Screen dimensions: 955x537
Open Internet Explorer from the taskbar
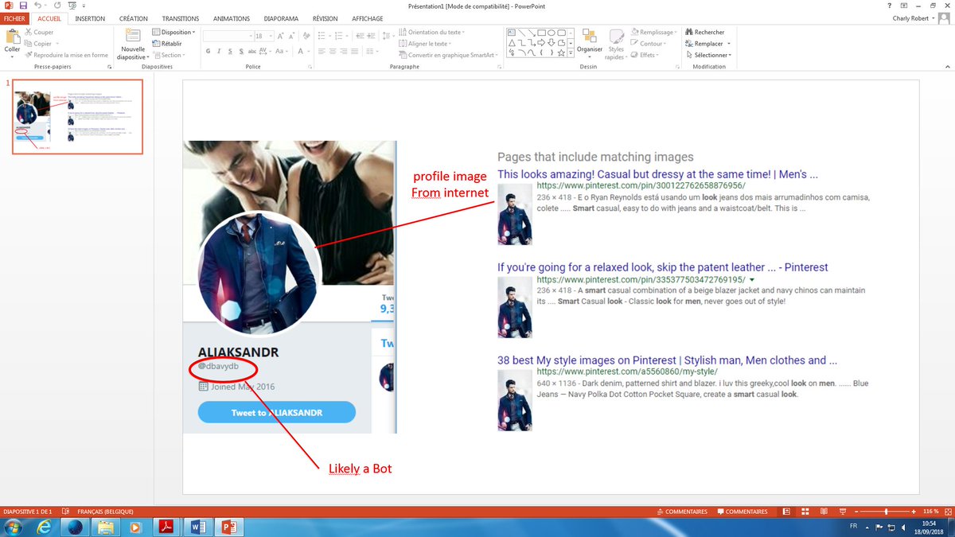(x=44, y=527)
